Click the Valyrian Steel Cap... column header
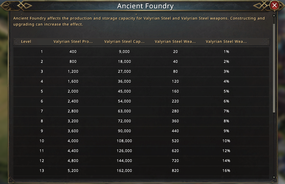The image size is (285, 184). [124, 41]
